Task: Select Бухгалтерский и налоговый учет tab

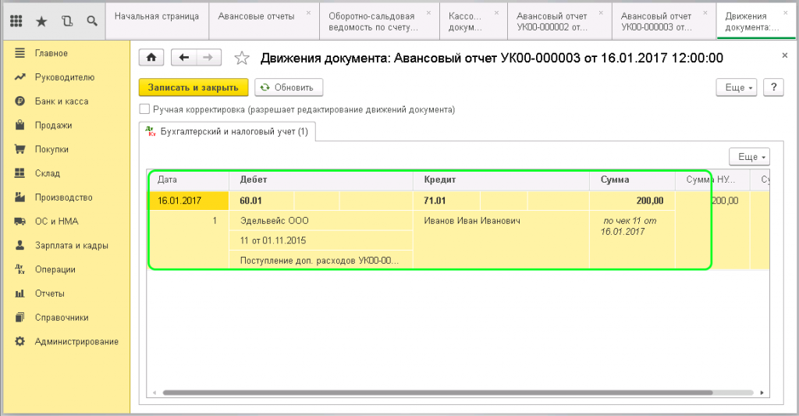Action: 226,132
